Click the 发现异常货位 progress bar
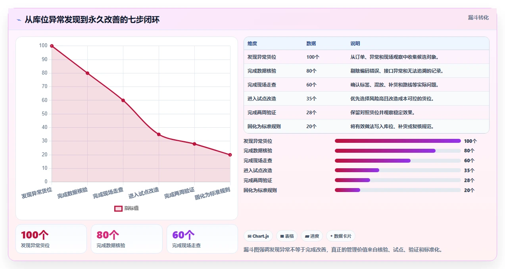Screen dimensions: 505x269 pyautogui.click(x=398, y=141)
